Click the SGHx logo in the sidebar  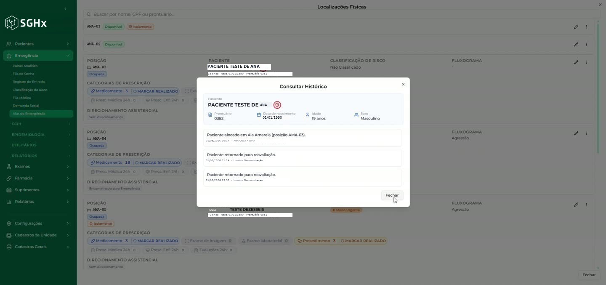pyautogui.click(x=26, y=23)
